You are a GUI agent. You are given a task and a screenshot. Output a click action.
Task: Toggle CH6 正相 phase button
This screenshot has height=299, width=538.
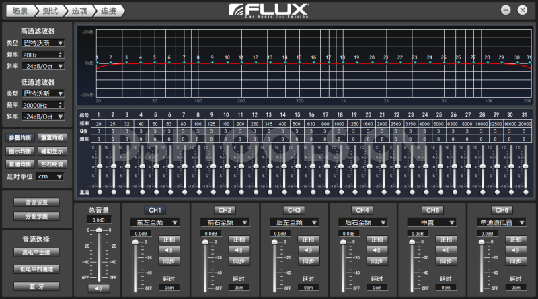tap(516, 240)
